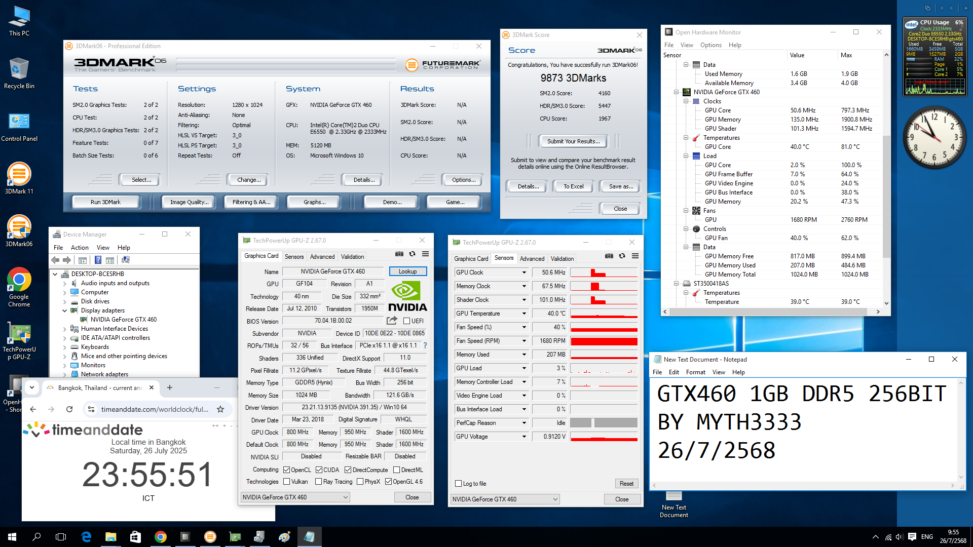The image size is (973, 547).
Task: Expand Human Interface Devices in Device Manager
Action: (64, 329)
